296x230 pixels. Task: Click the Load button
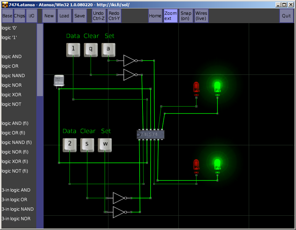64,16
